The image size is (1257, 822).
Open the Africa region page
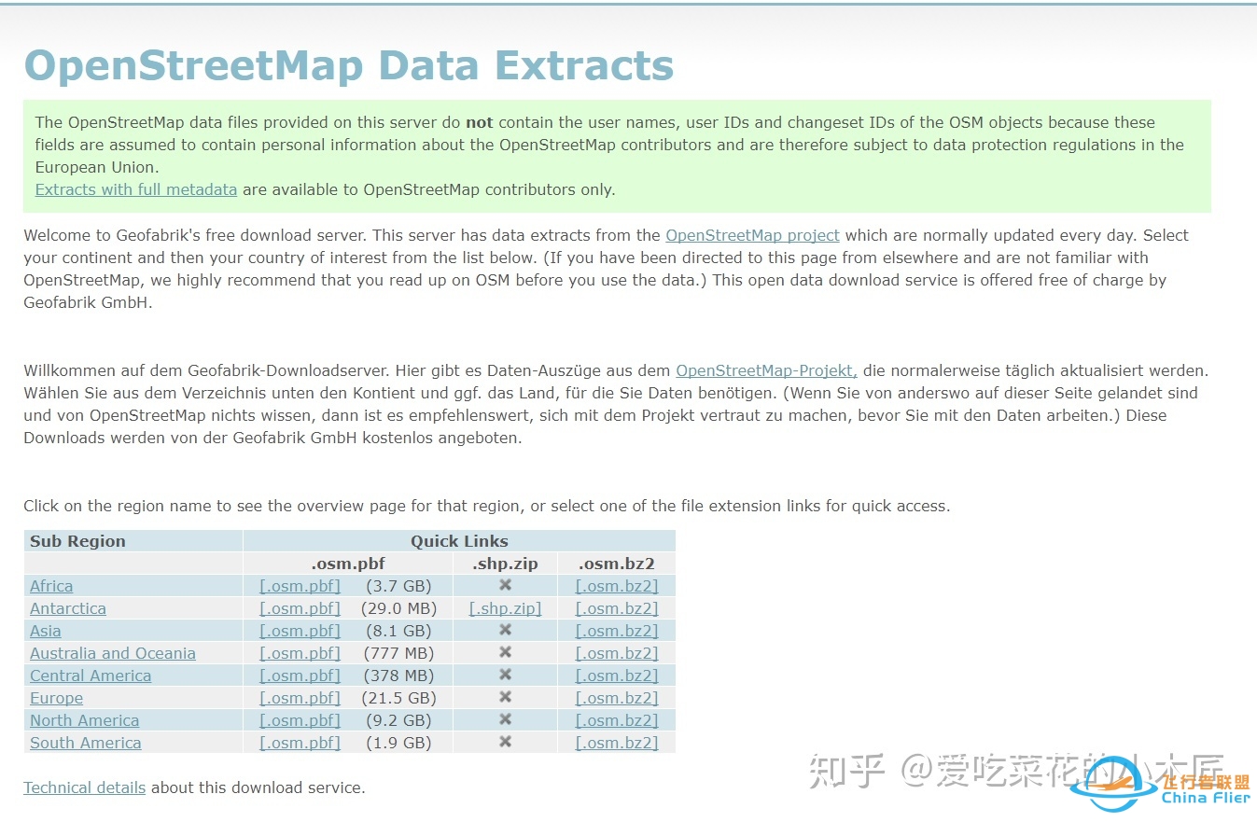[51, 586]
